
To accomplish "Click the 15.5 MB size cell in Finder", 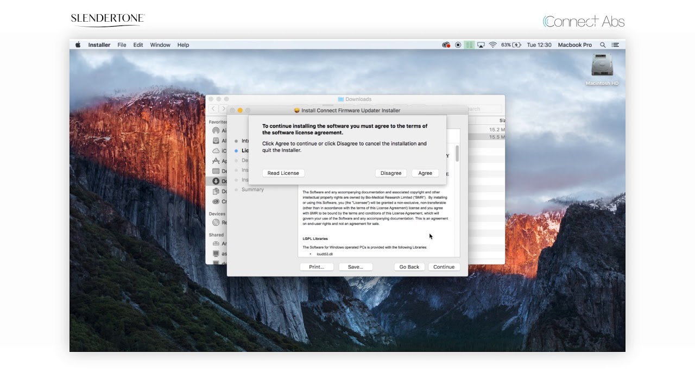I will (497, 137).
